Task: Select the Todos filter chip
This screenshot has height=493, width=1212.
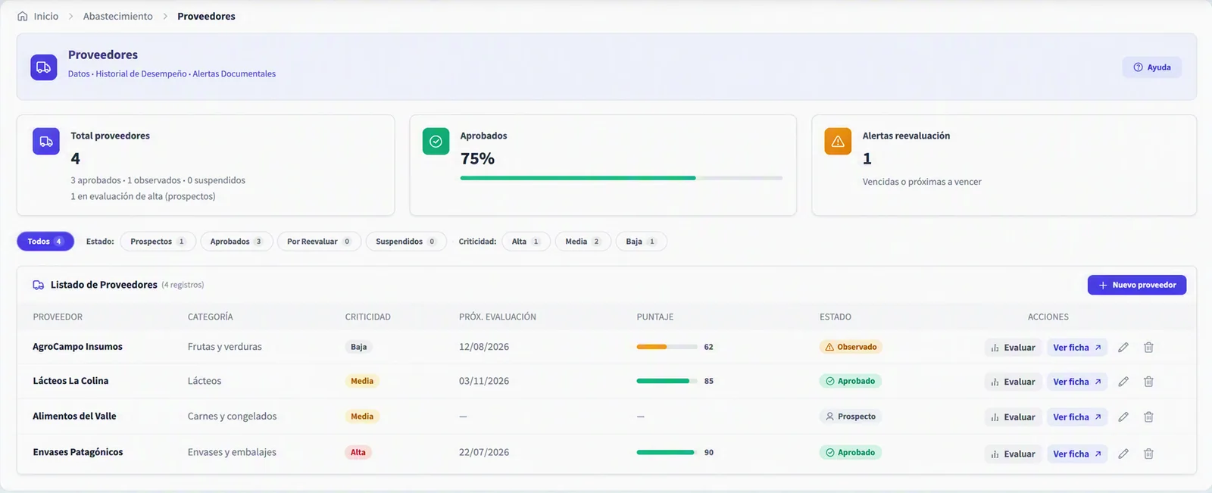Action: pyautogui.click(x=45, y=242)
